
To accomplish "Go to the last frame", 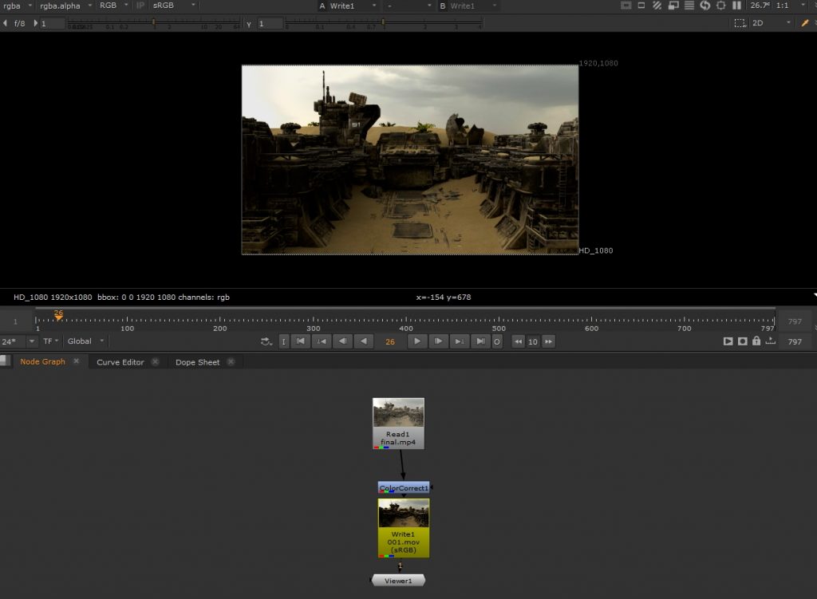I will coord(480,341).
